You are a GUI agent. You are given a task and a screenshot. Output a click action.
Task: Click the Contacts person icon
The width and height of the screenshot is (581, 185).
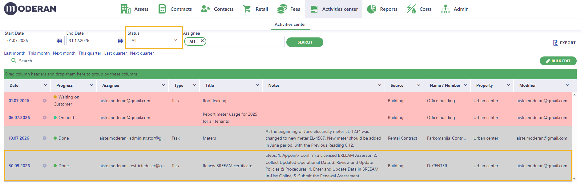(205, 9)
